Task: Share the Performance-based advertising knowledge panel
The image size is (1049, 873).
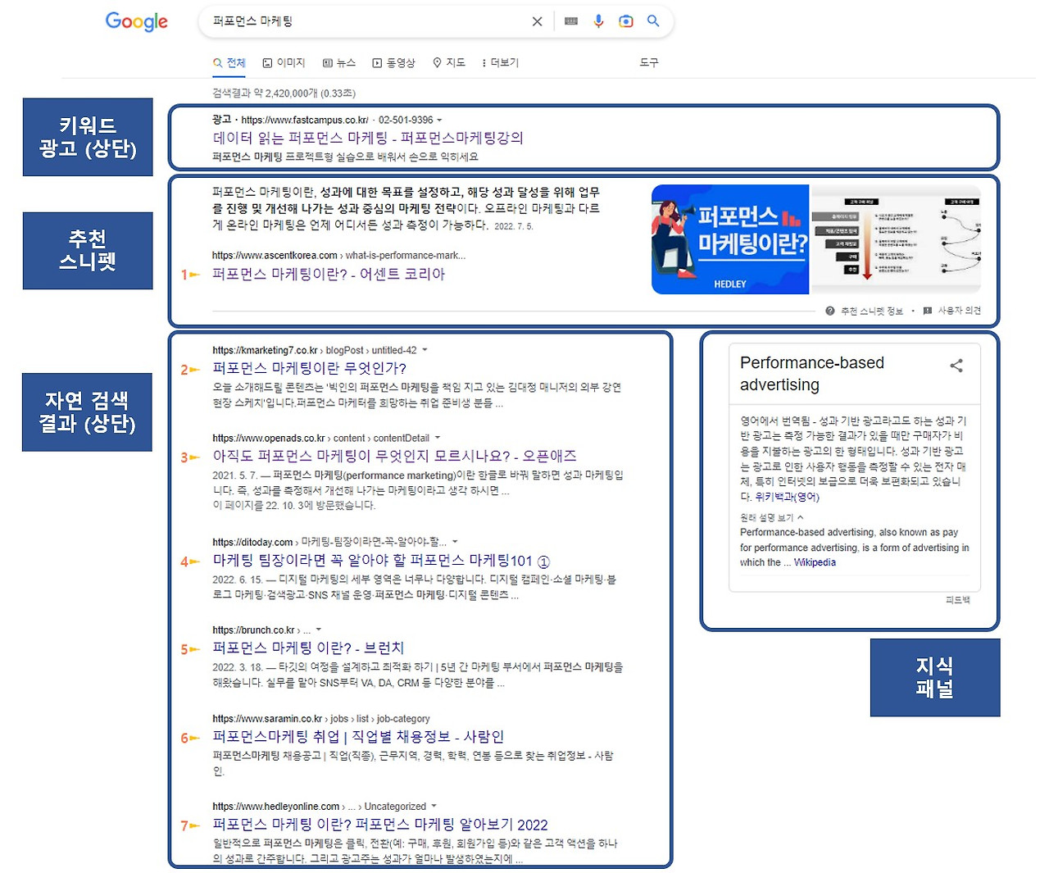Action: click(x=956, y=366)
